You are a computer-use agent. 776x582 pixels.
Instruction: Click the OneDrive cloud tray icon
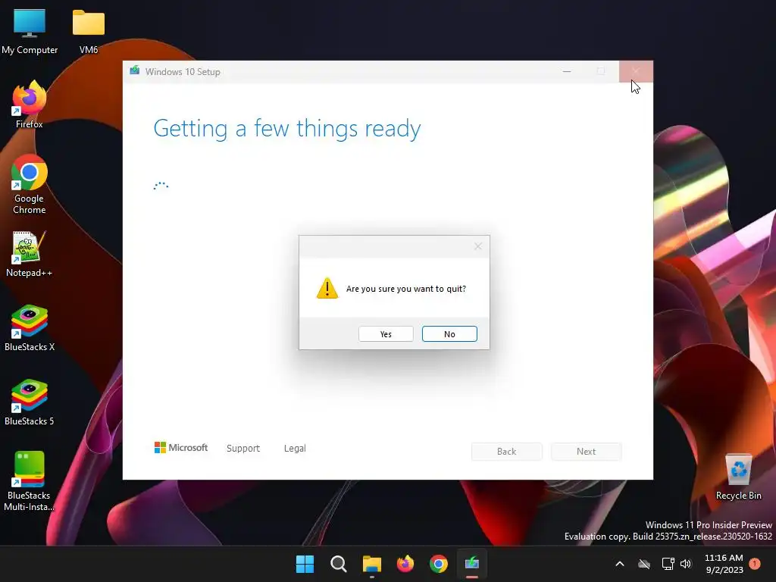[x=644, y=564]
